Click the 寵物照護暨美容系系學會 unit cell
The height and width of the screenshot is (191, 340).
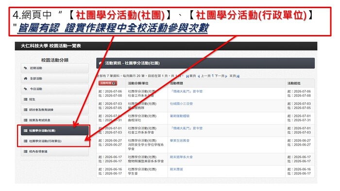pyautogui.click(x=146, y=161)
